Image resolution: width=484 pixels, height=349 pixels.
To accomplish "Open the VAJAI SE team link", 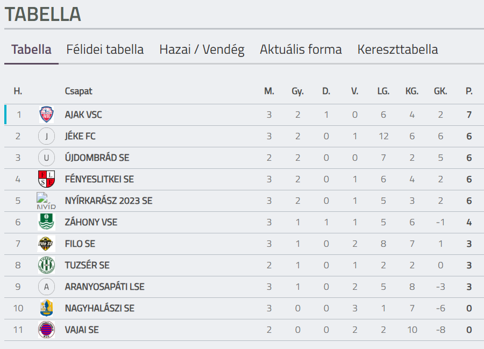I will 82,330.
